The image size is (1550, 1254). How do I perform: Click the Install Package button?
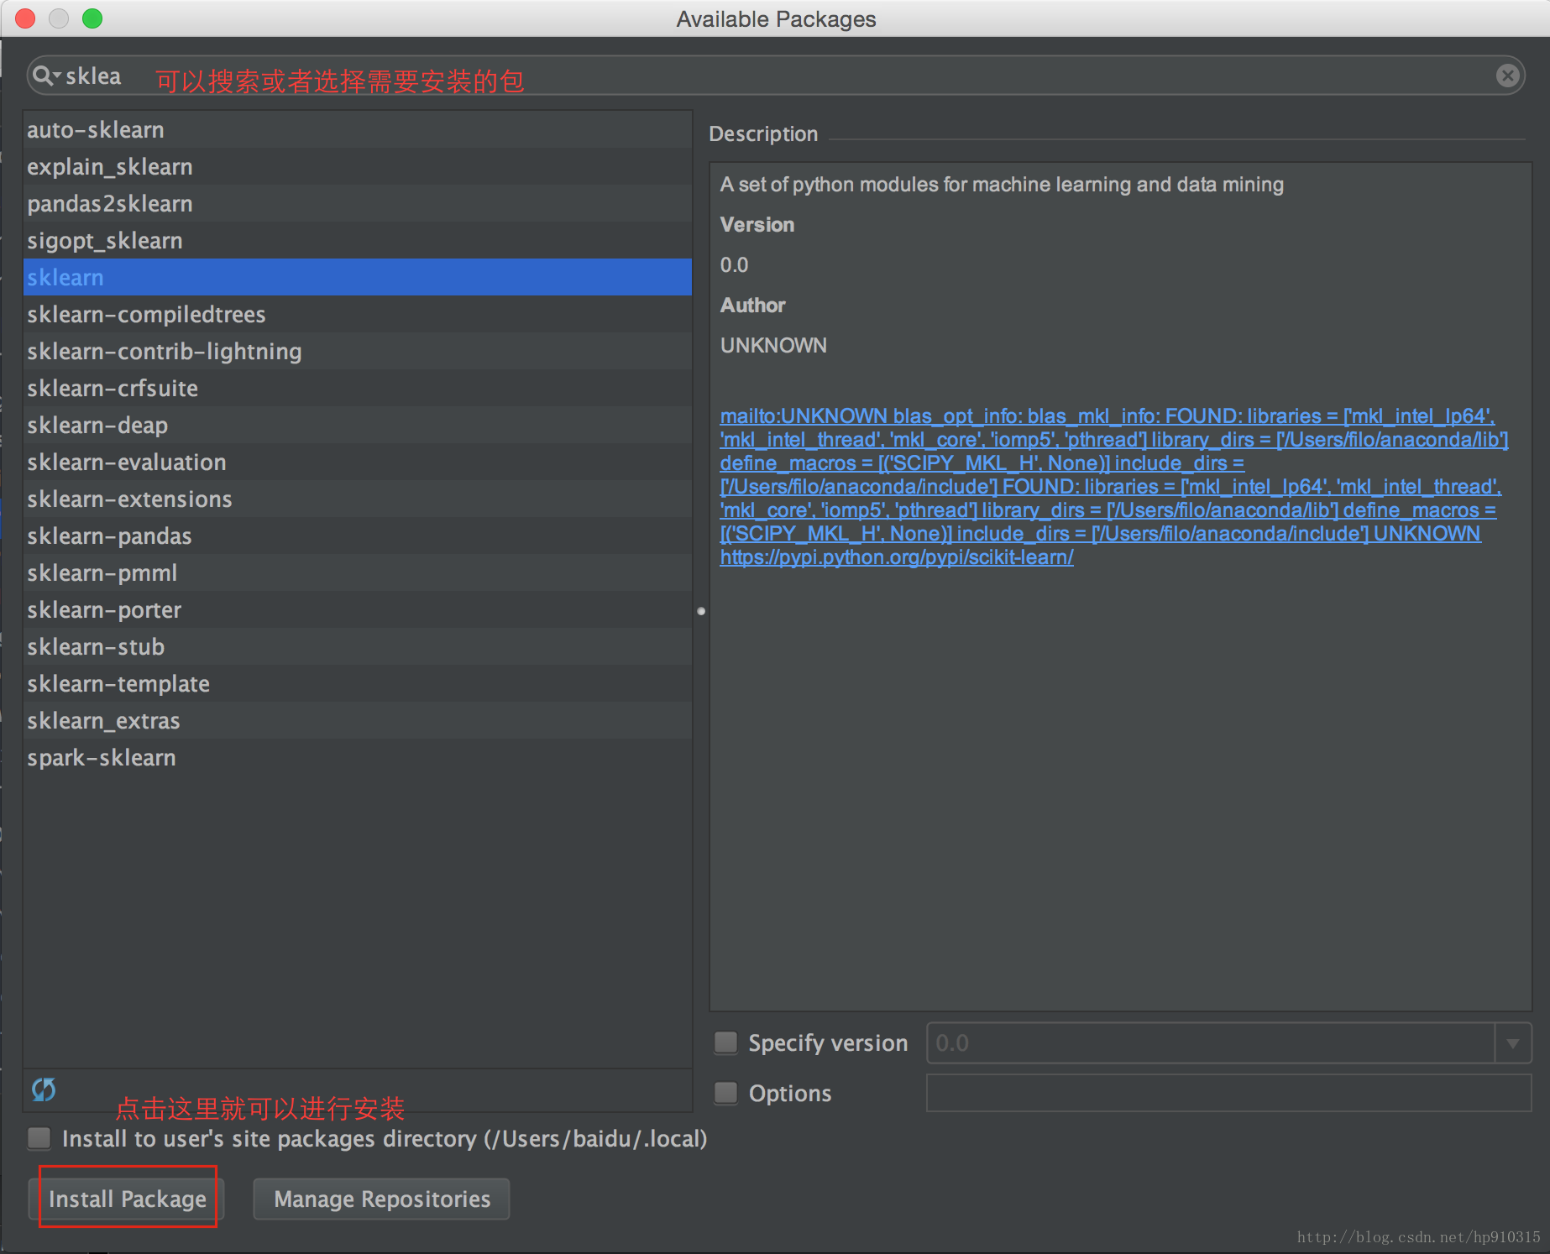(128, 1199)
